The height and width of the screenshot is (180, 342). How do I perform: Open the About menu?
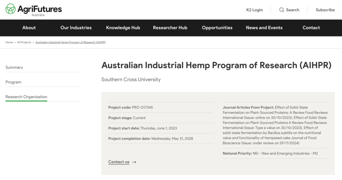click(x=29, y=28)
